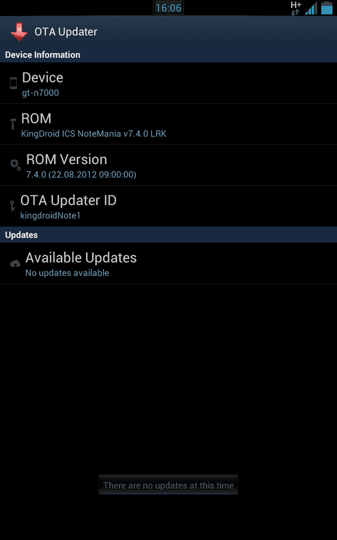Tap KingDroid ICS NoteMania ROM name text
The image size is (337, 540).
[94, 133]
